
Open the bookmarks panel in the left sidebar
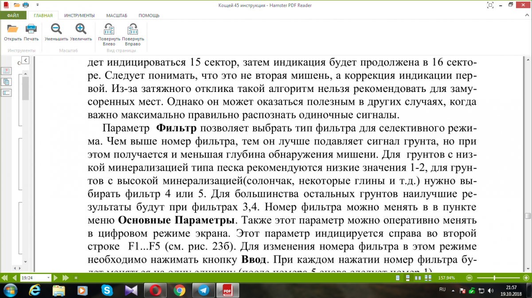(x=7, y=71)
